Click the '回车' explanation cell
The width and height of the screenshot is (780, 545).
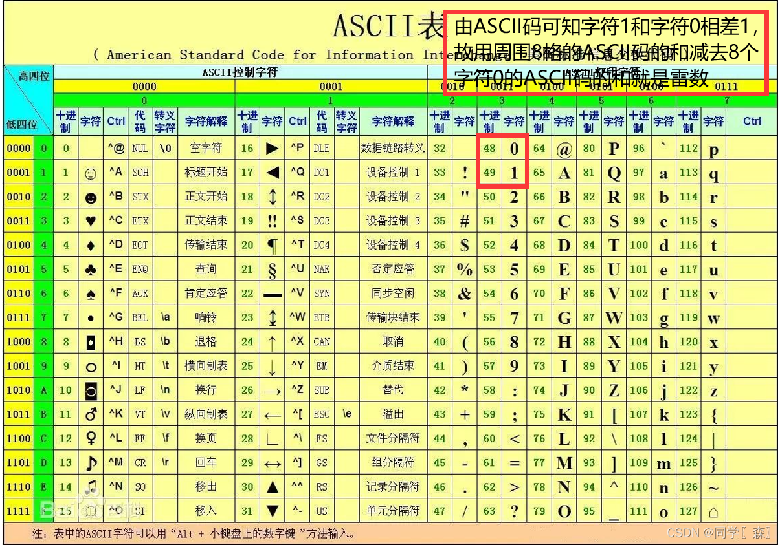click(x=206, y=463)
